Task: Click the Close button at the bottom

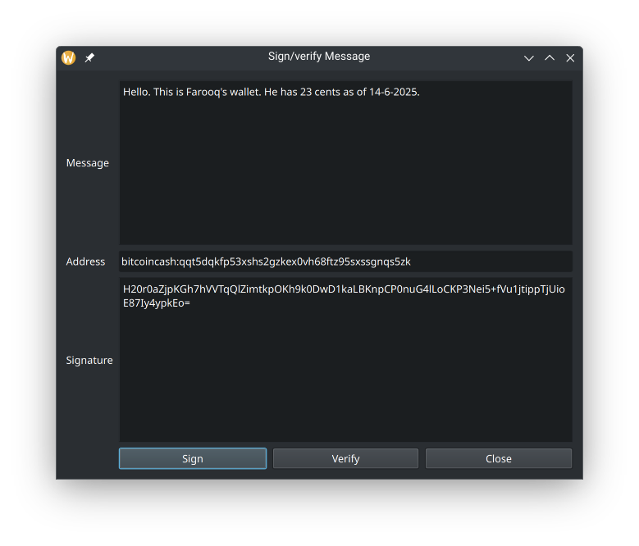Action: 499,458
